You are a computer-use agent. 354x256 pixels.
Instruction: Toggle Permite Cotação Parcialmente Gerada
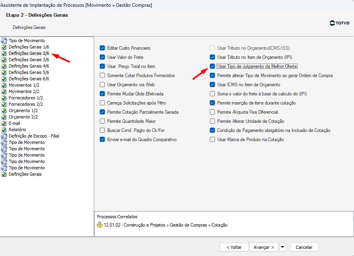[102, 112]
